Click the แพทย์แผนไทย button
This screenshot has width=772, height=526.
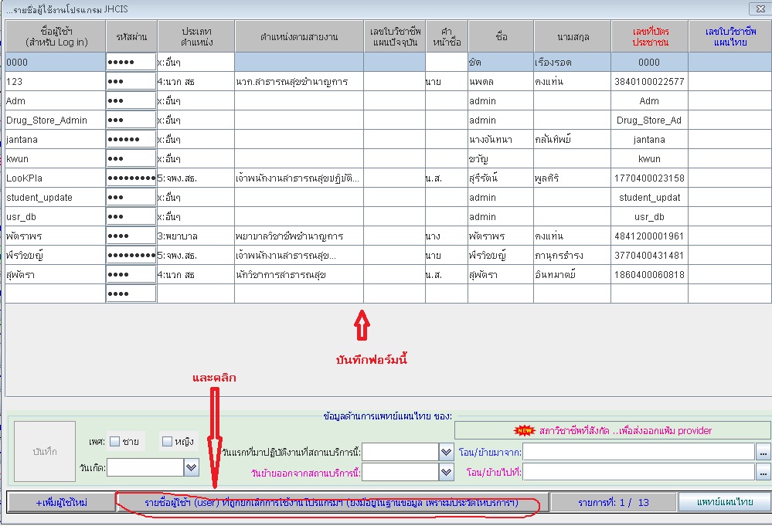point(724,503)
